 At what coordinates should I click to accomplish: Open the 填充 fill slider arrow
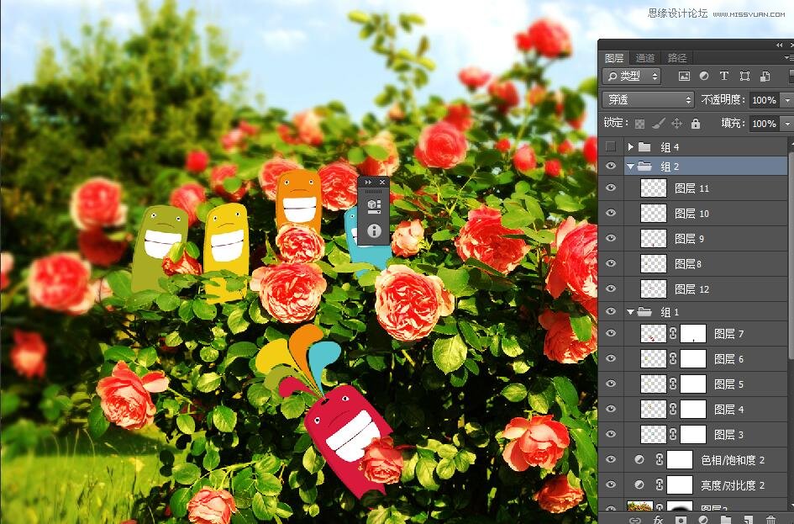787,123
